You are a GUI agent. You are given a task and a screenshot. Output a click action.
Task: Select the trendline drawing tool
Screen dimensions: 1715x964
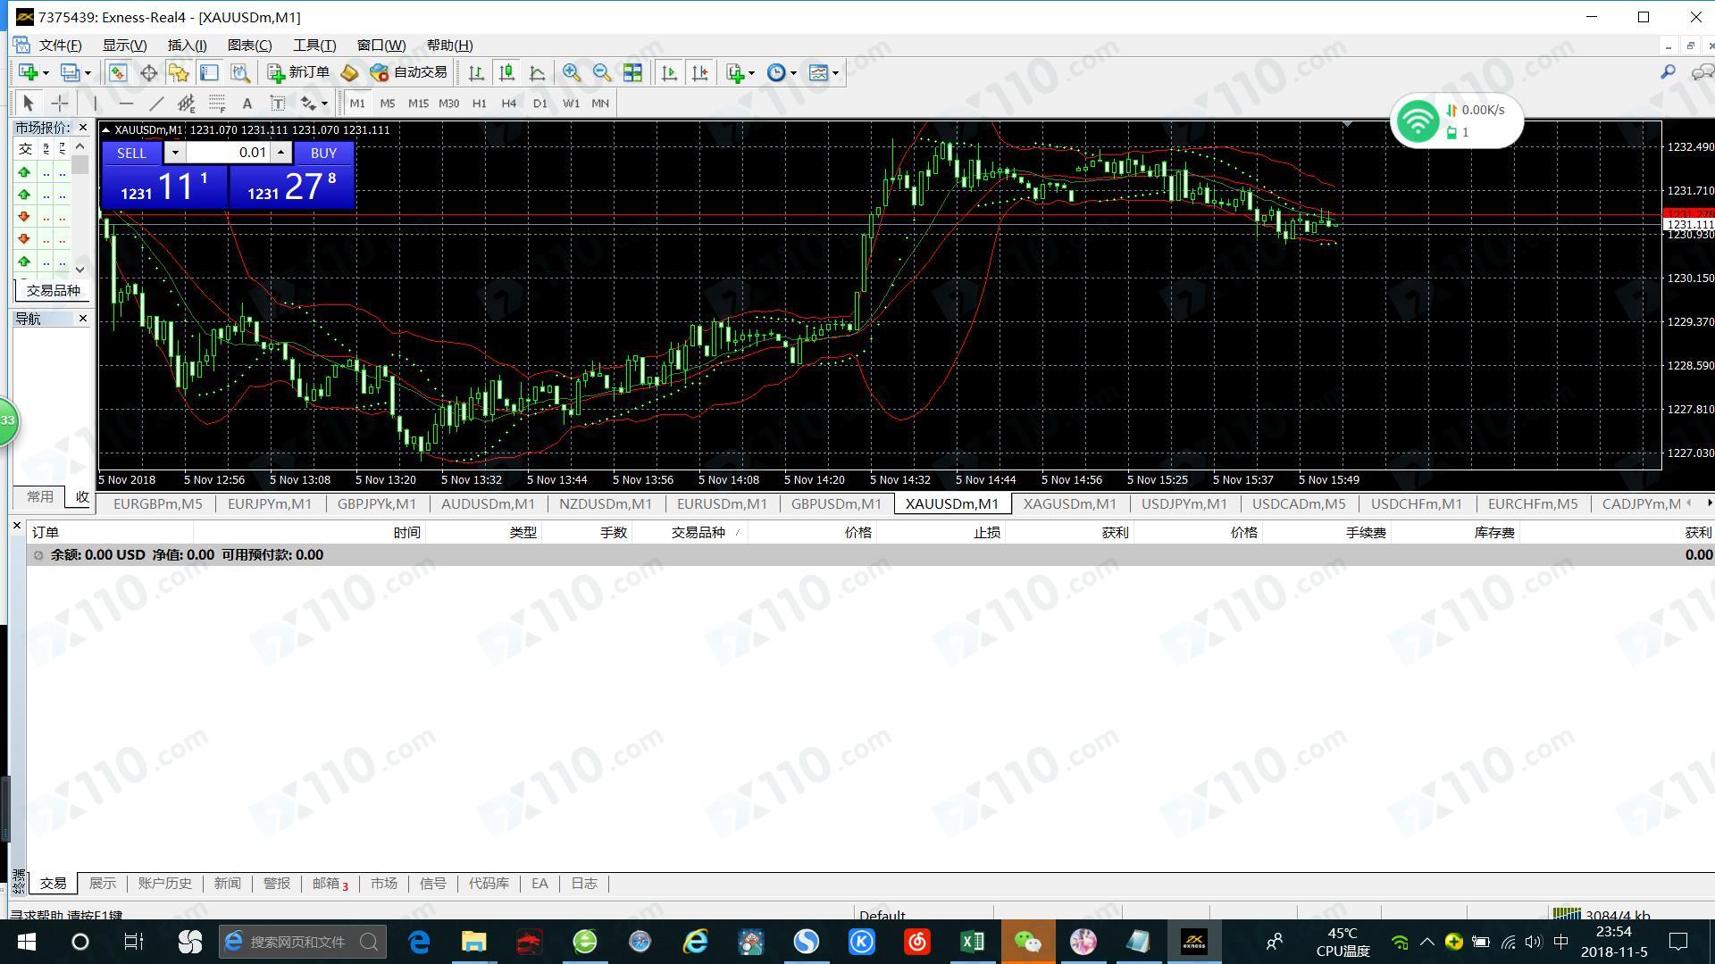(x=156, y=104)
